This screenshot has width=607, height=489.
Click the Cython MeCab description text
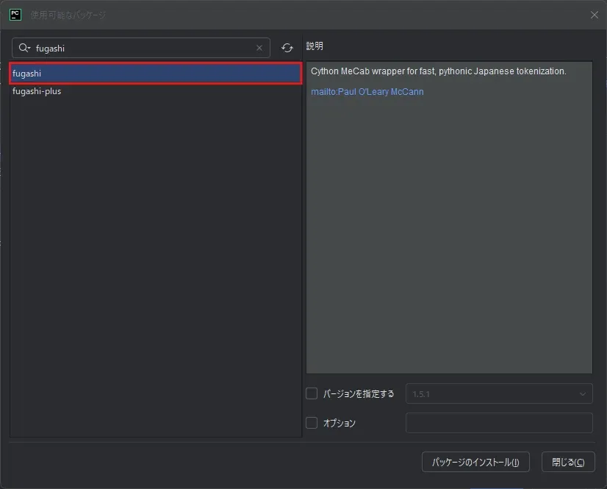pos(438,71)
